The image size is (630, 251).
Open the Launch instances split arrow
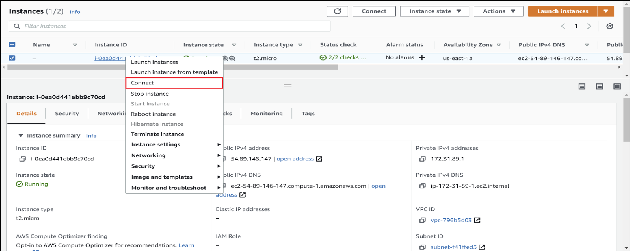[605, 11]
